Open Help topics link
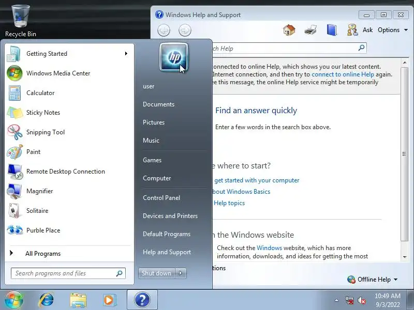Viewport: 414px width, 310px height. (x=229, y=203)
